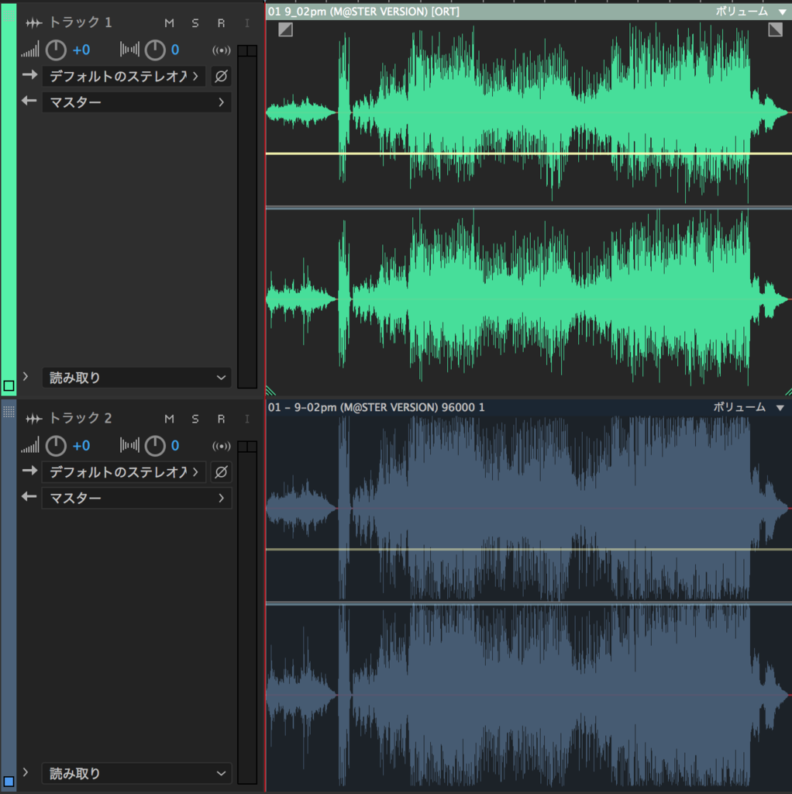Click the volume envelope line on 96000 clip
Viewport: 792px width, 794px height.
point(529,550)
